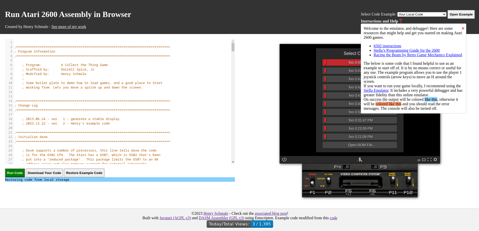Flip the F4 difficulty switch
Screen dimensions: 479x231
coord(346,167)
